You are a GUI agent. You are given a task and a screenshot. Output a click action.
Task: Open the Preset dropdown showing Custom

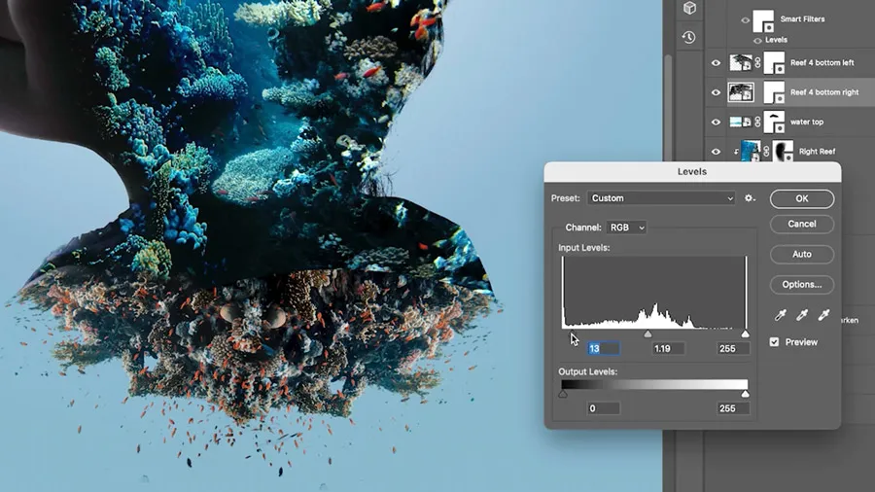point(661,198)
